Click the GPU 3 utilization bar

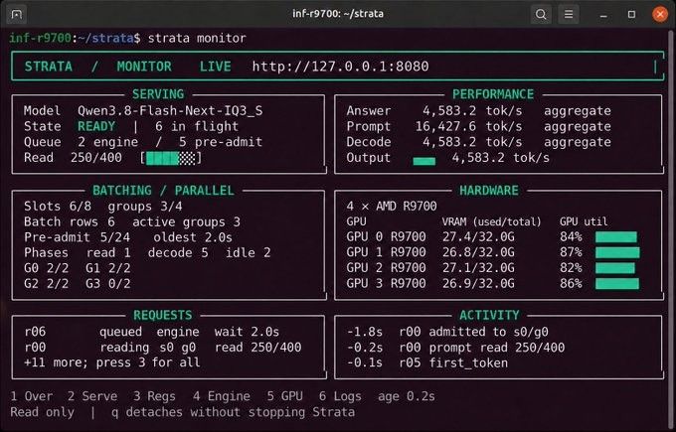click(x=617, y=283)
